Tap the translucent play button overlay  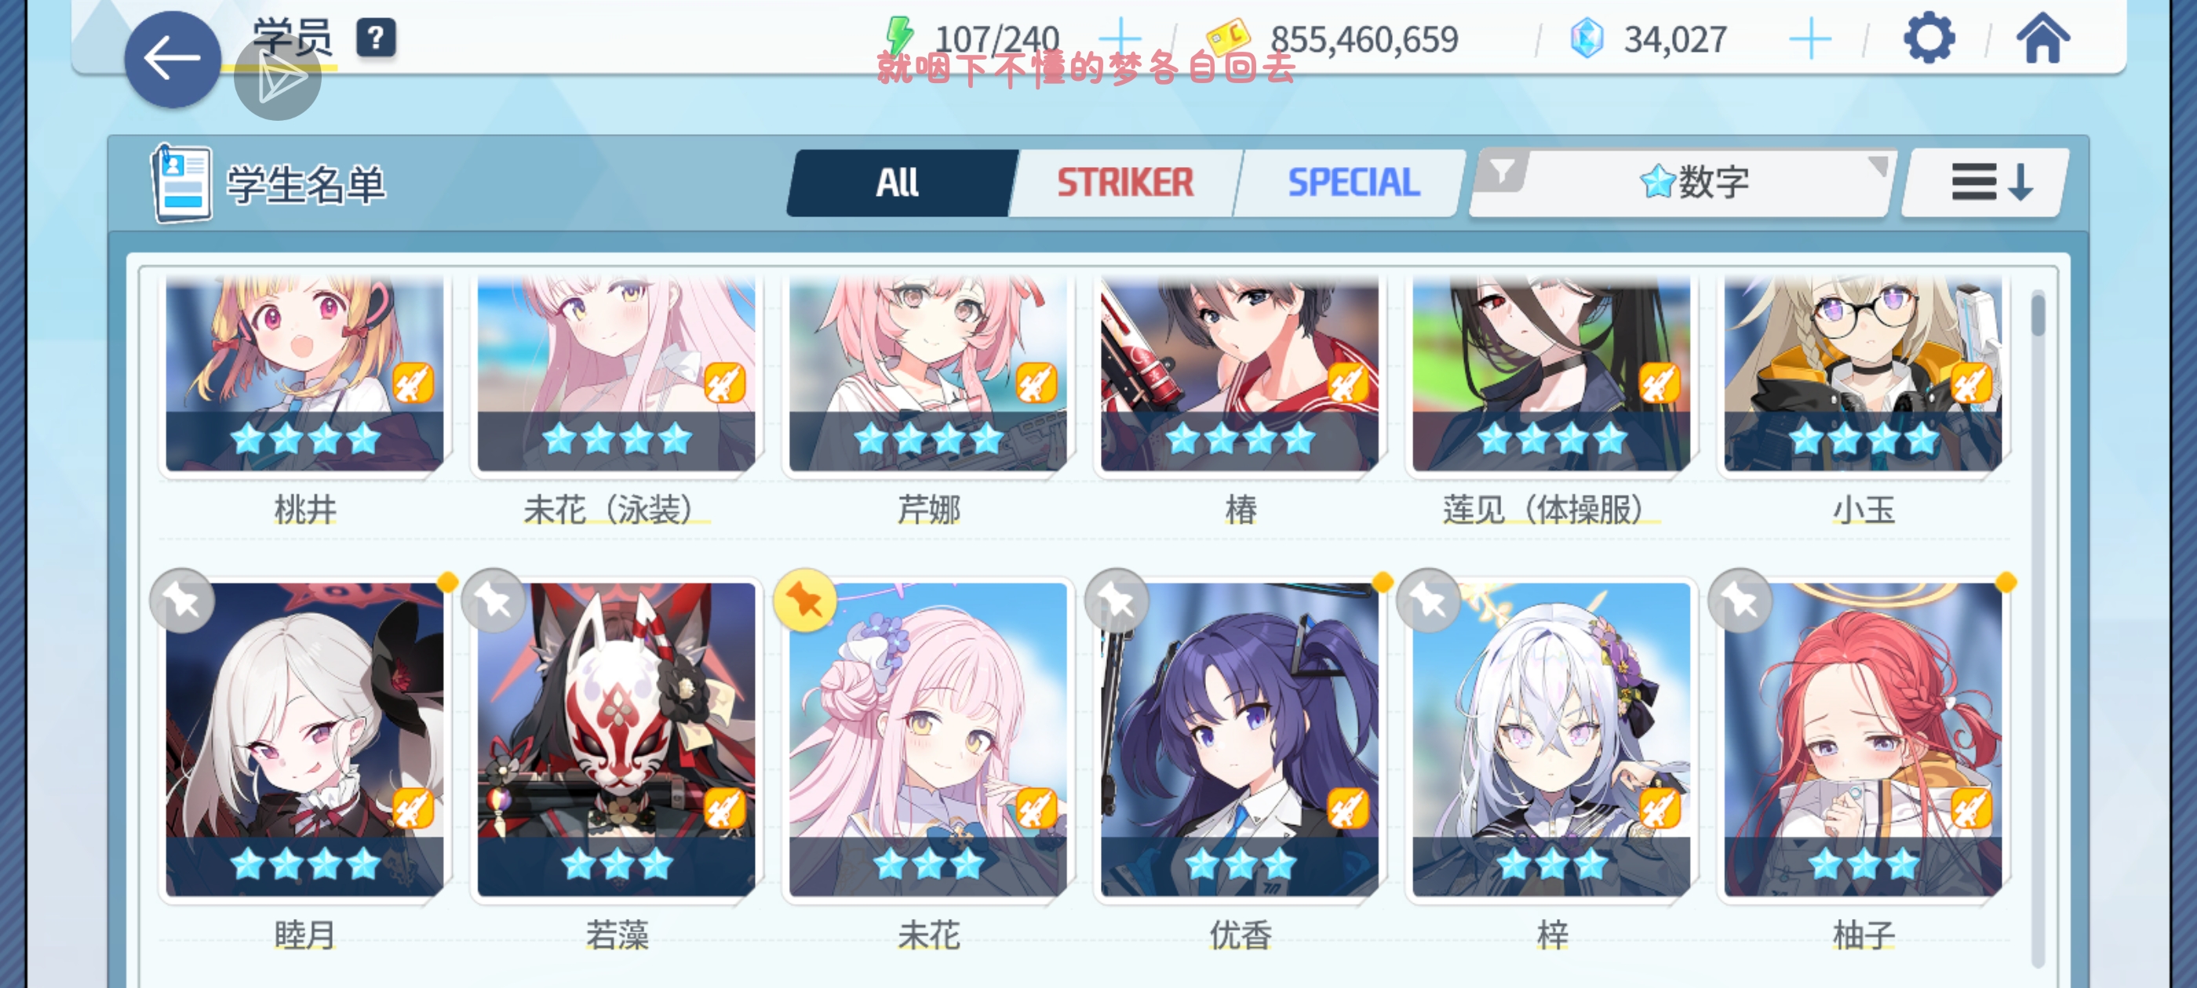click(277, 79)
